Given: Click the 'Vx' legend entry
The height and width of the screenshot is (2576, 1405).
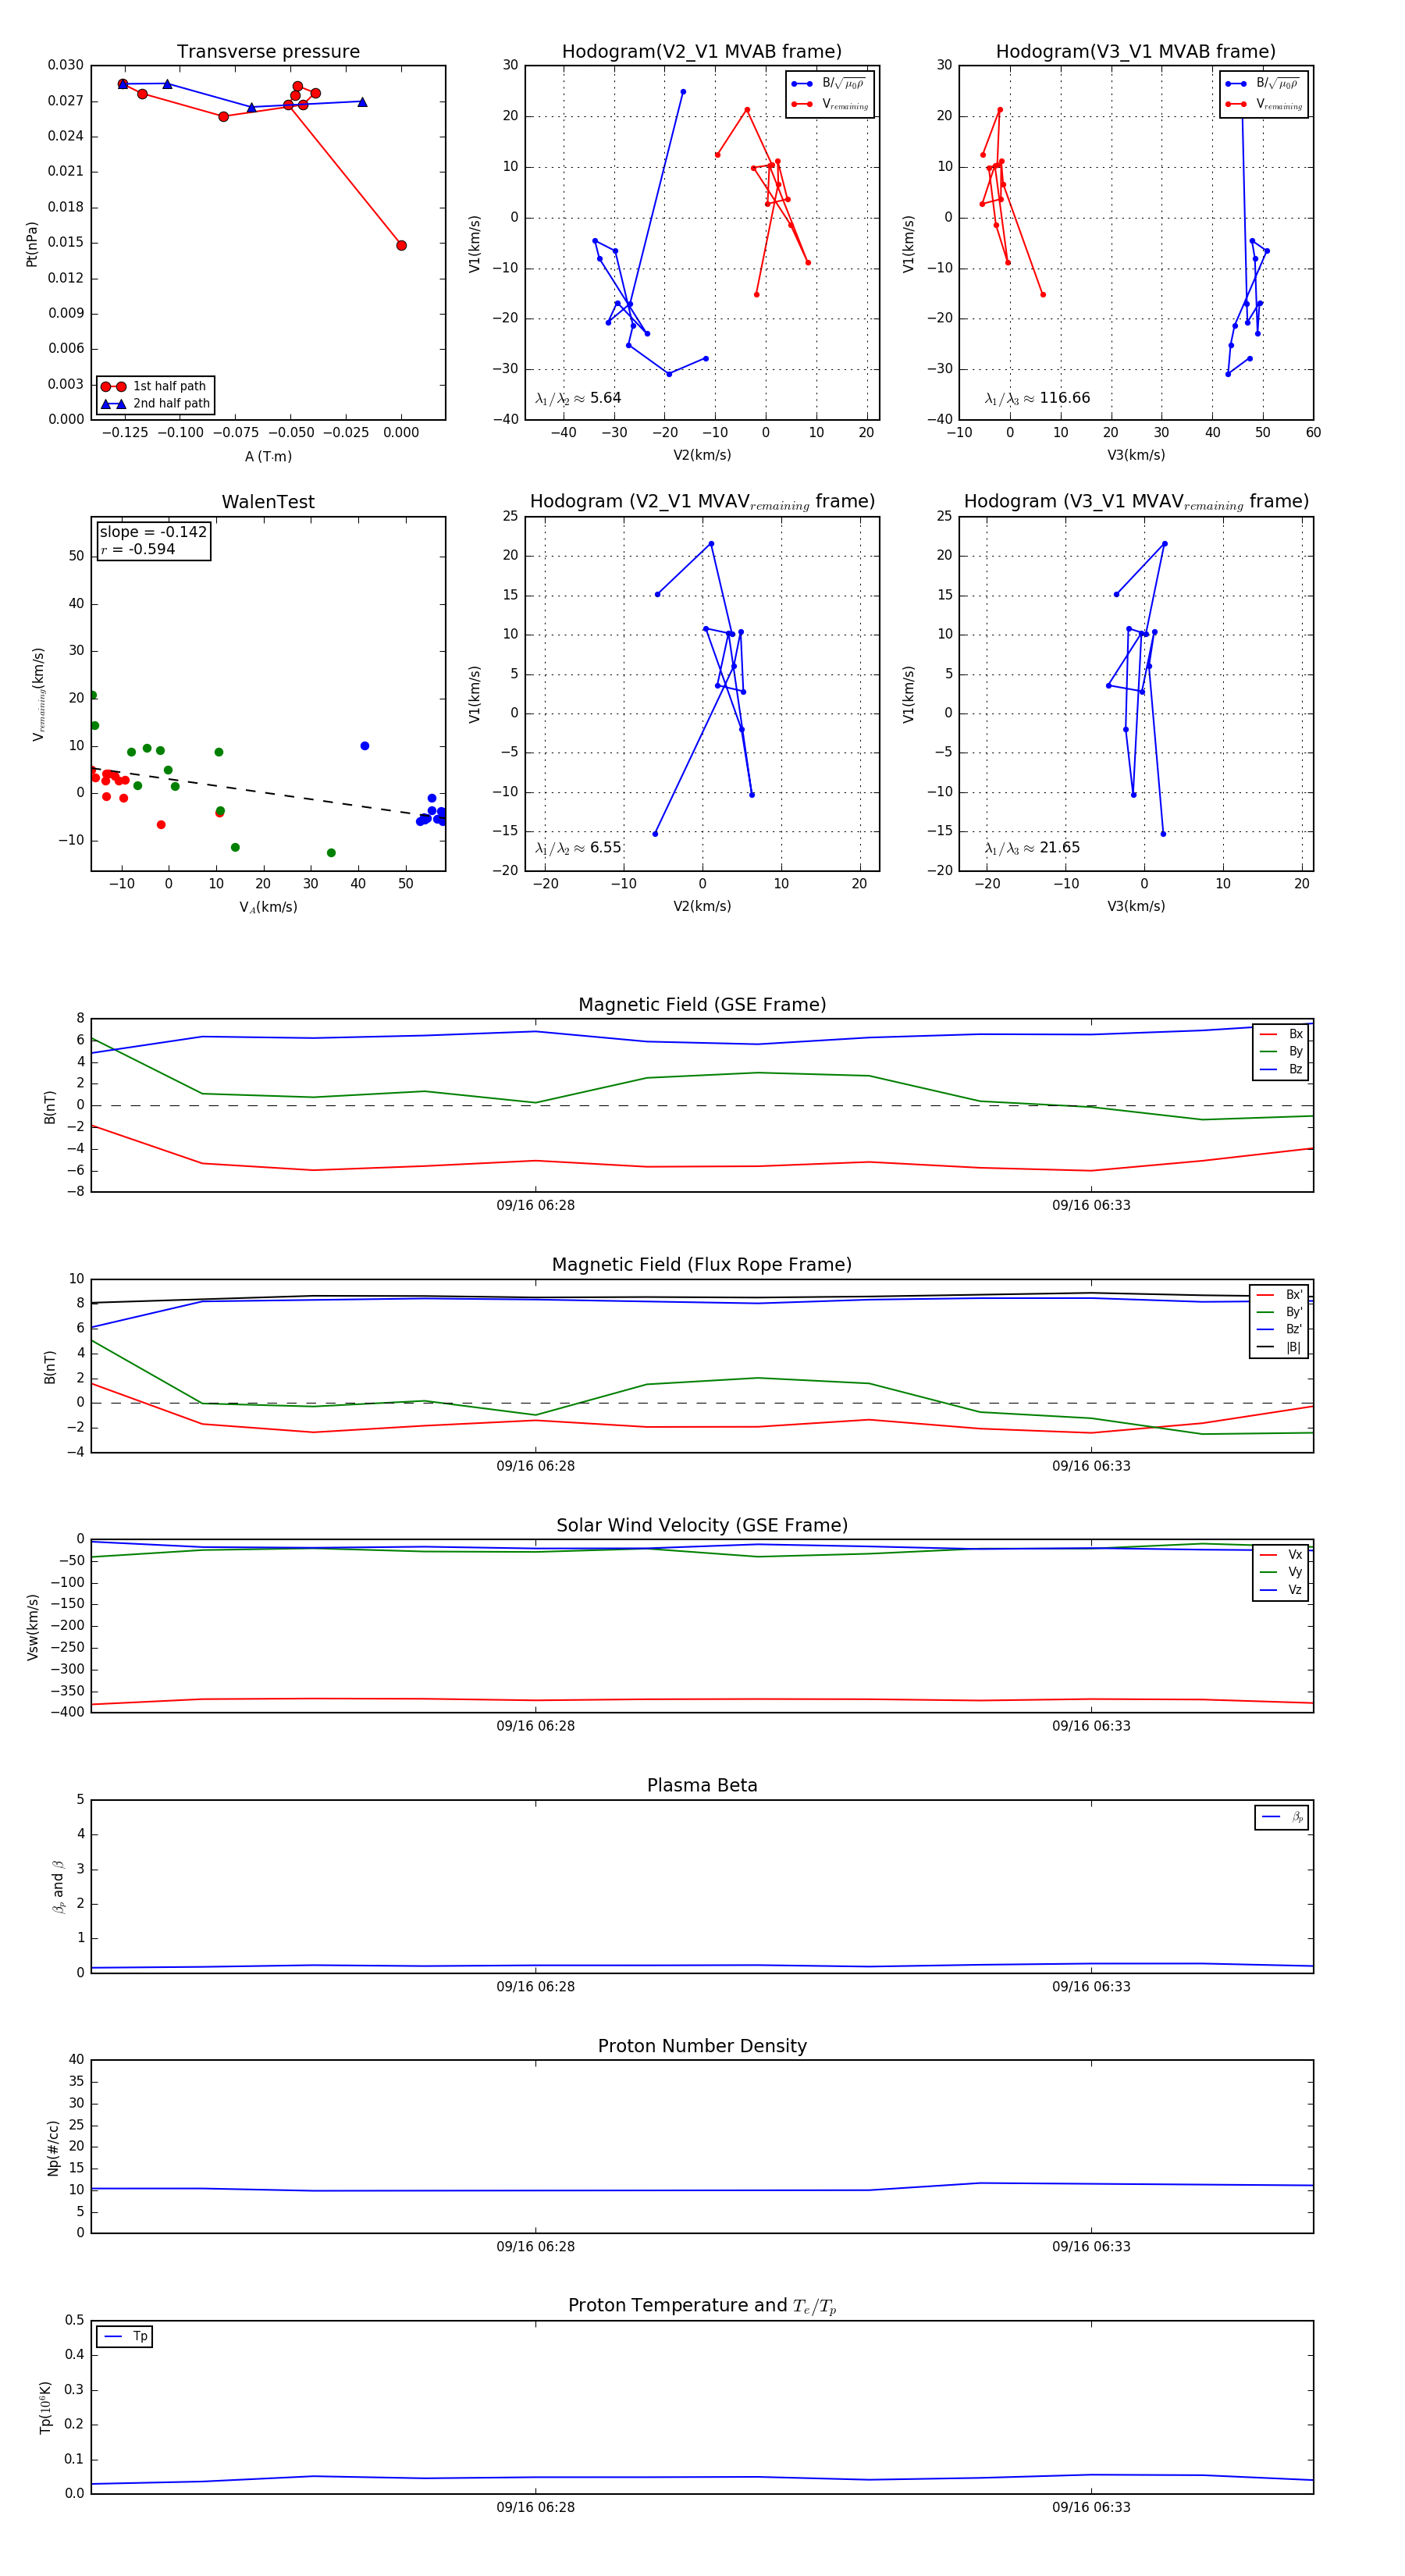Looking at the screenshot, I should [1282, 1555].
